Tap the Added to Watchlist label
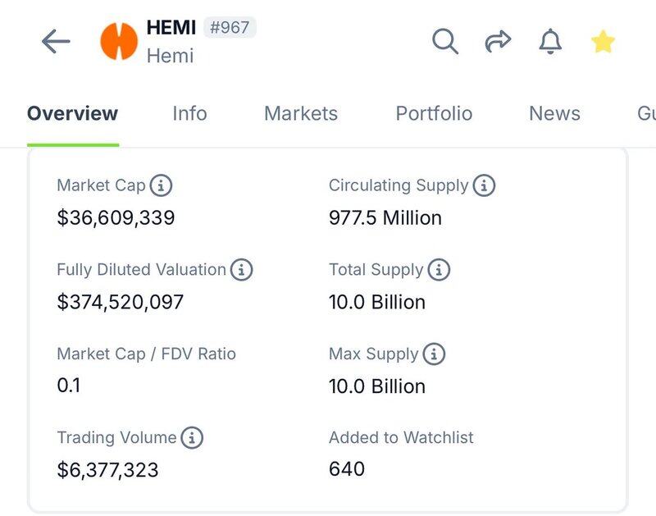The width and height of the screenshot is (656, 516). (x=401, y=438)
